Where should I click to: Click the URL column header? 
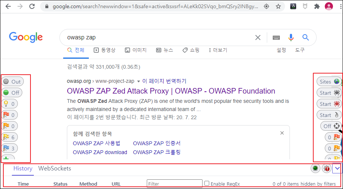click(116, 184)
